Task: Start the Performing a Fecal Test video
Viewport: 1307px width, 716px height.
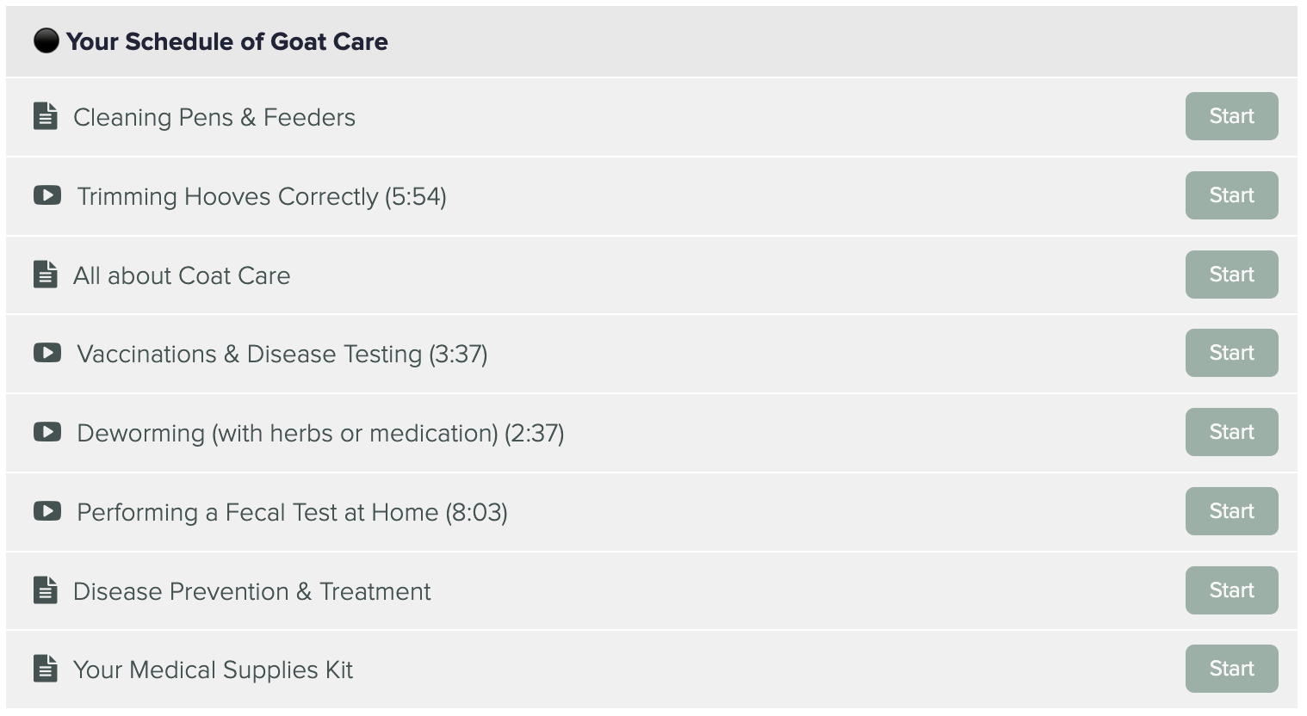Action: [1231, 511]
